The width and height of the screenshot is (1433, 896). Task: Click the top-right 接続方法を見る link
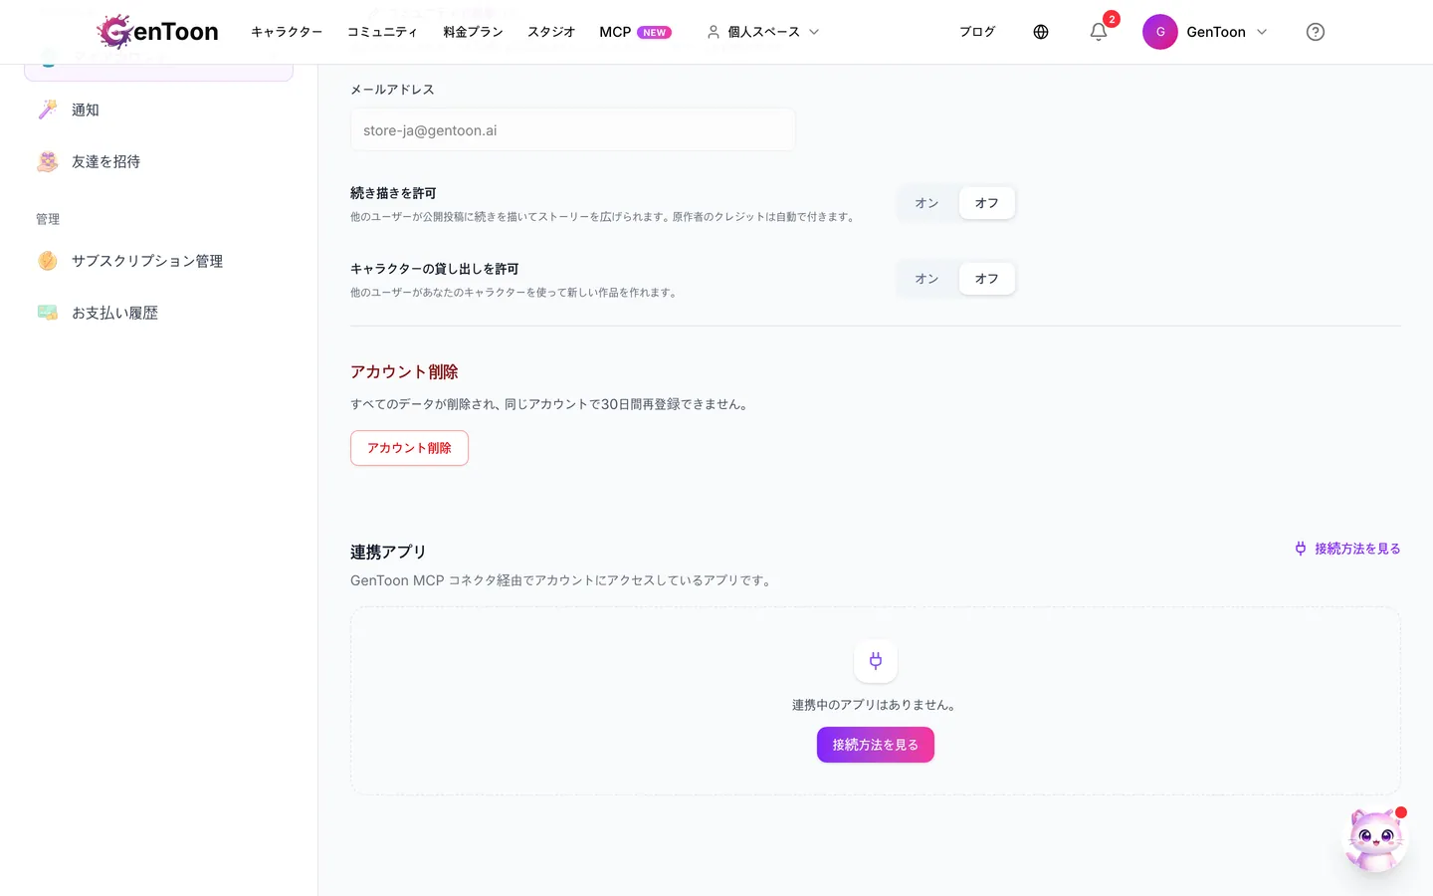coord(1347,549)
